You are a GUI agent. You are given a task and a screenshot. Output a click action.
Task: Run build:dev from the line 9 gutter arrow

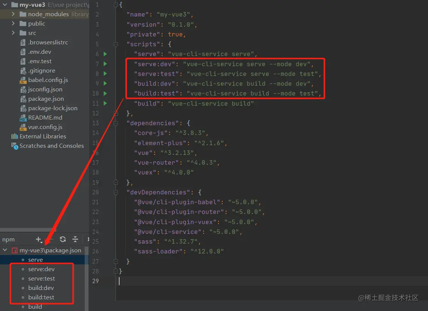(105, 83)
